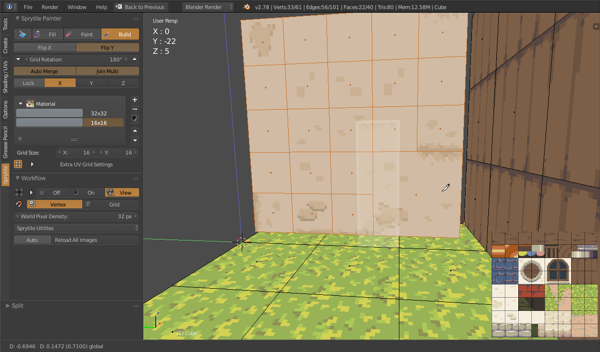Switch to the Create sidebar tab
The height and width of the screenshot is (352, 600).
pos(6,46)
